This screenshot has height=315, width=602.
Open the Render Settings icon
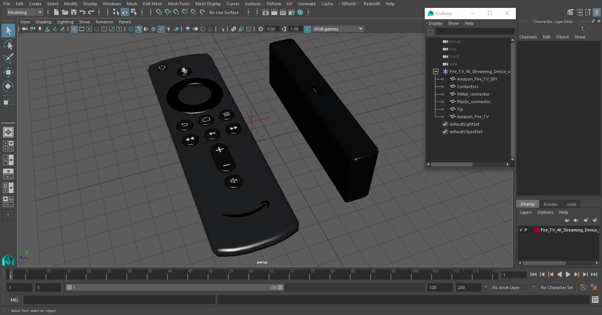(x=292, y=12)
